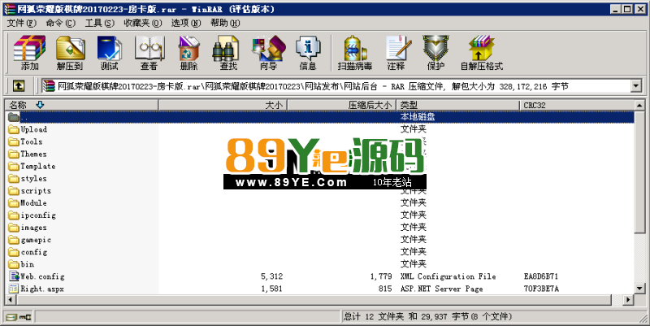Click the Find (查找) binoculars icon
Viewport: 650px width, 326px height.
(x=228, y=53)
